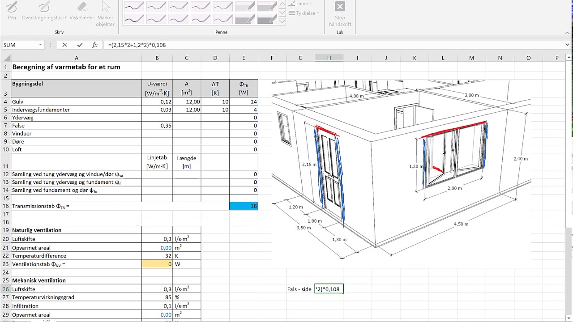Select row 16 header

pyautogui.click(x=6, y=206)
